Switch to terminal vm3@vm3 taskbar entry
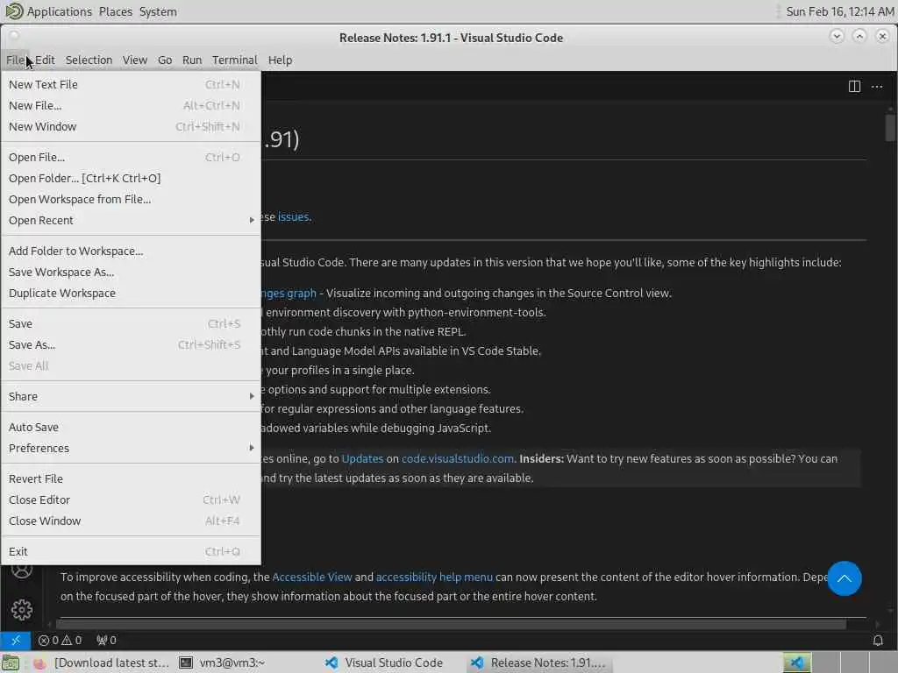Image resolution: width=898 pixels, height=673 pixels. click(x=222, y=662)
